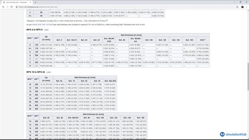
Task: Click OD value 10.75 (273.05) for NPS 10
Action: tap(46, 84)
